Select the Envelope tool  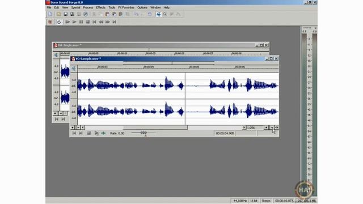click(x=179, y=14)
